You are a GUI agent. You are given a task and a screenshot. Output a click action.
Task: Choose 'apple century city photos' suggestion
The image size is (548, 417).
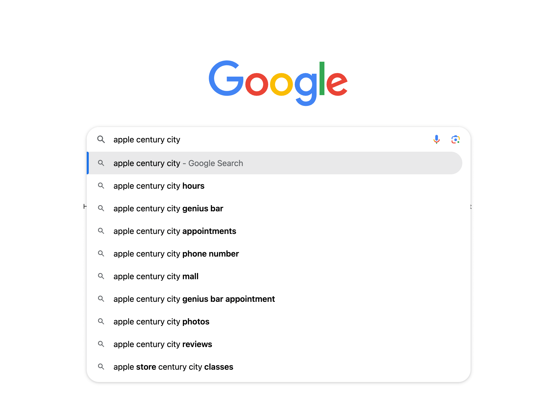click(x=161, y=322)
